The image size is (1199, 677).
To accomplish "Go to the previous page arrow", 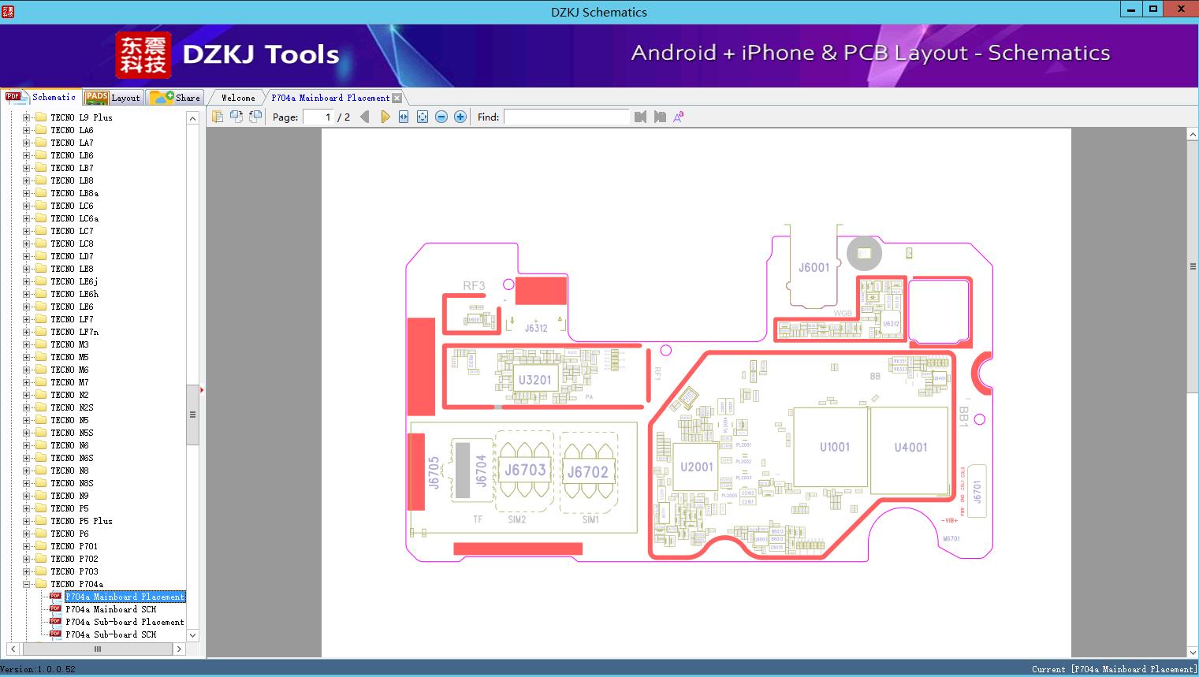I will pyautogui.click(x=364, y=117).
